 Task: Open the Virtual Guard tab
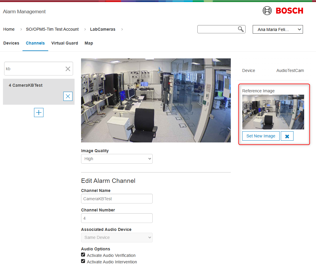[65, 43]
